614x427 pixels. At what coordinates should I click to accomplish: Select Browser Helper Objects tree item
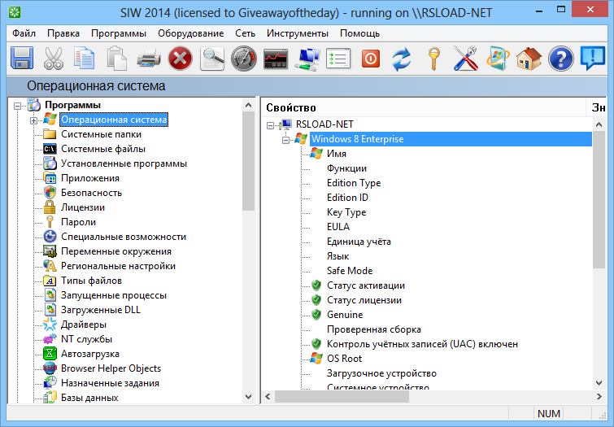(111, 368)
